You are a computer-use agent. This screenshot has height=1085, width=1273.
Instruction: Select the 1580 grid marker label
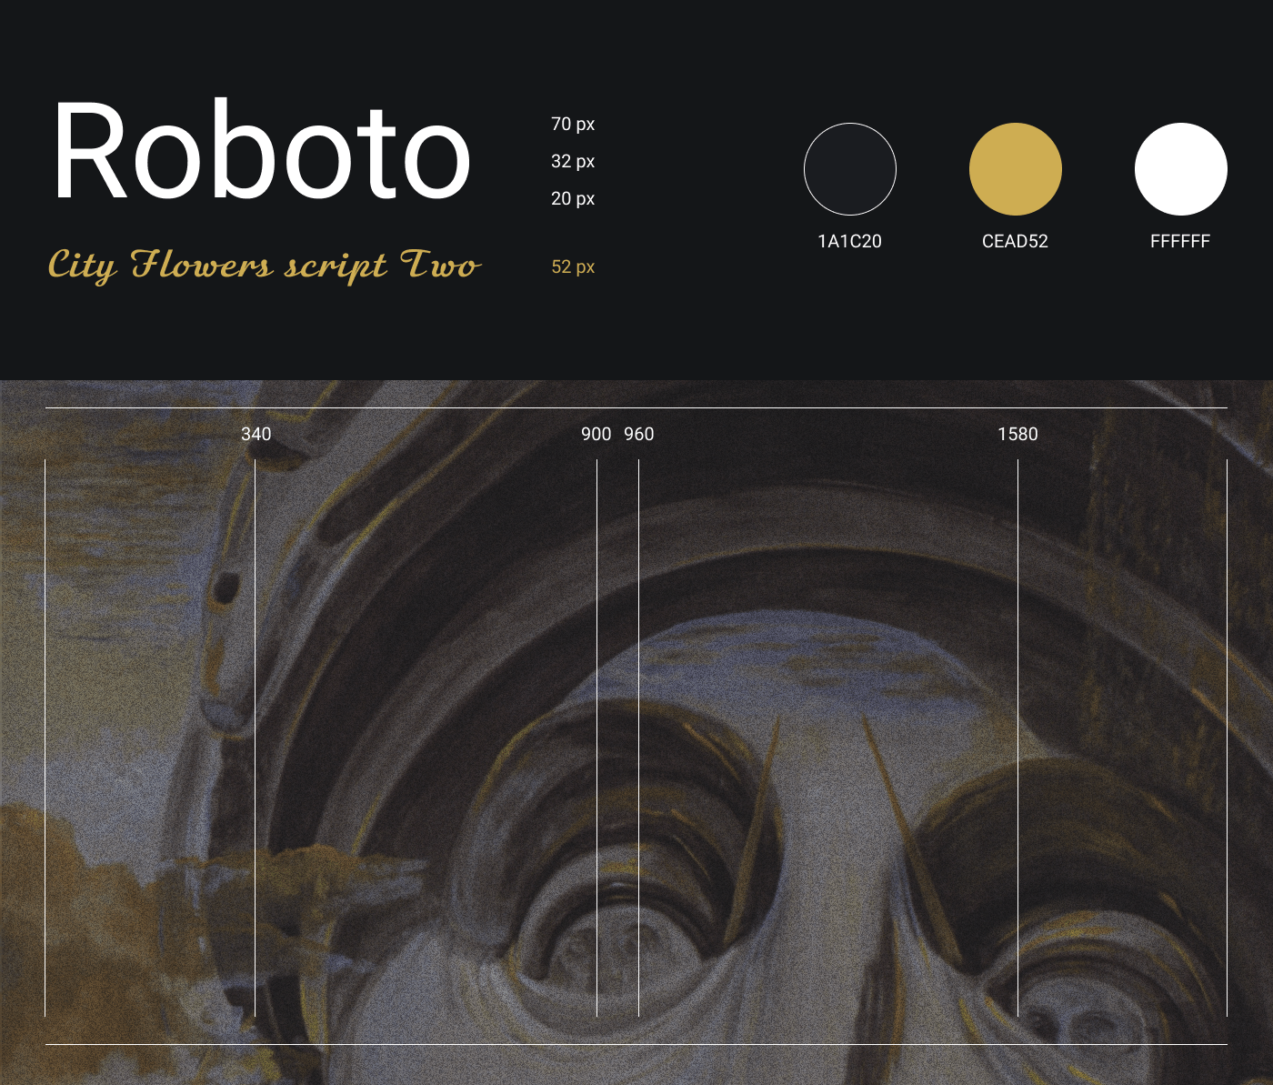[x=1017, y=434]
